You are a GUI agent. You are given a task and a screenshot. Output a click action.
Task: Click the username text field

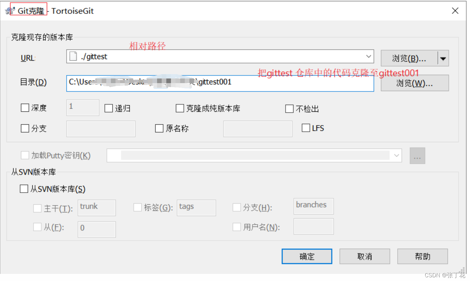[x=314, y=226]
